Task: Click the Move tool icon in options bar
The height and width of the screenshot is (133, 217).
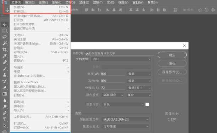Action: (7, 10)
